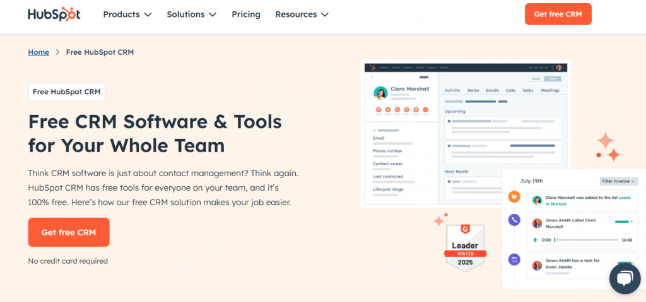Click the orange phone call icon under Clara Marshall
The width and height of the screenshot is (646, 302).
click(397, 109)
